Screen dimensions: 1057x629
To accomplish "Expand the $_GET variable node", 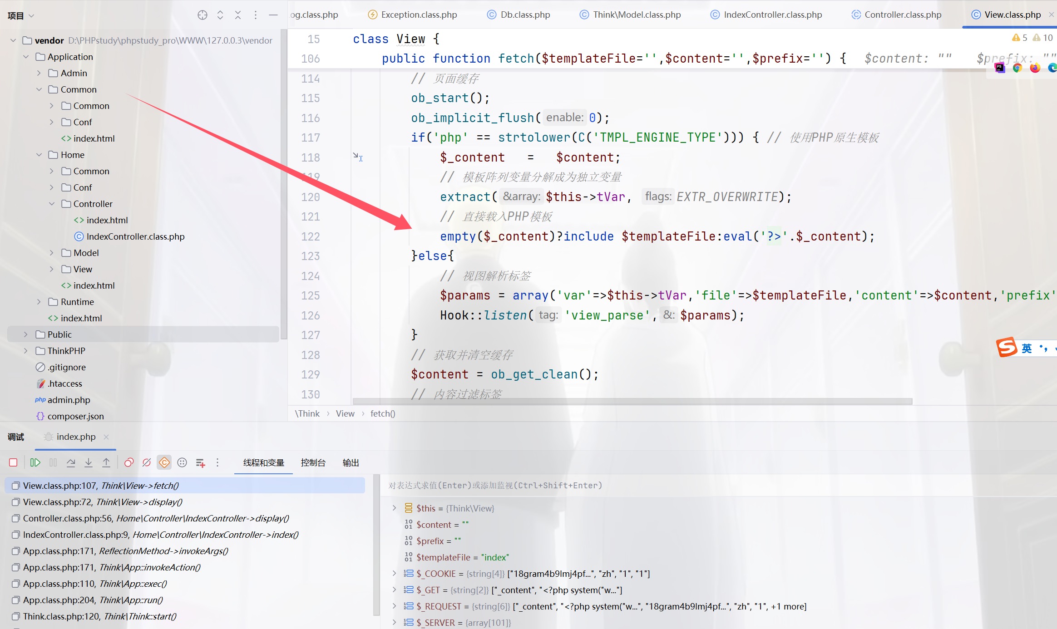I will [394, 590].
